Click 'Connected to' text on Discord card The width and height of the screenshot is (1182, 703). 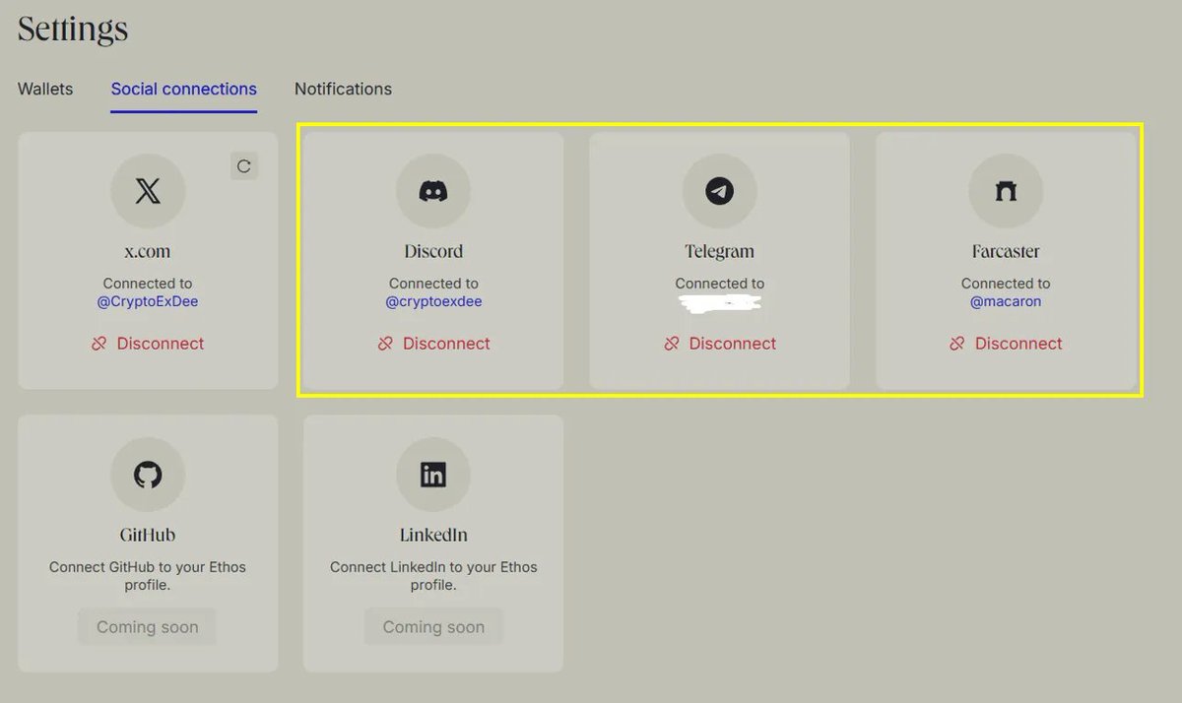pos(433,284)
